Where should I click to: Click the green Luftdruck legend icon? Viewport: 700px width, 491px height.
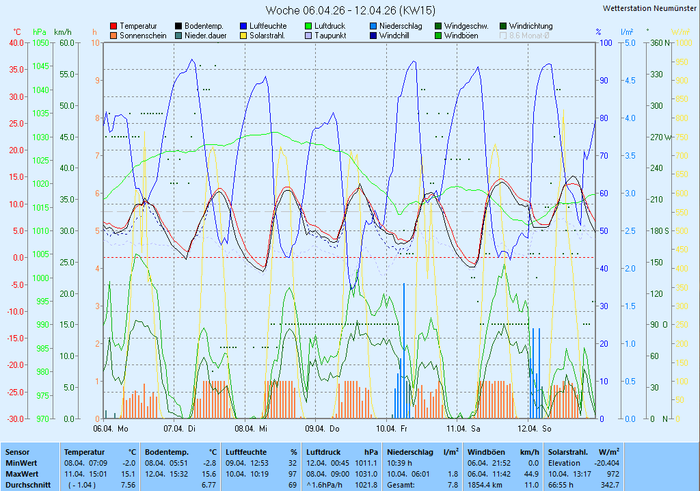[x=308, y=26]
